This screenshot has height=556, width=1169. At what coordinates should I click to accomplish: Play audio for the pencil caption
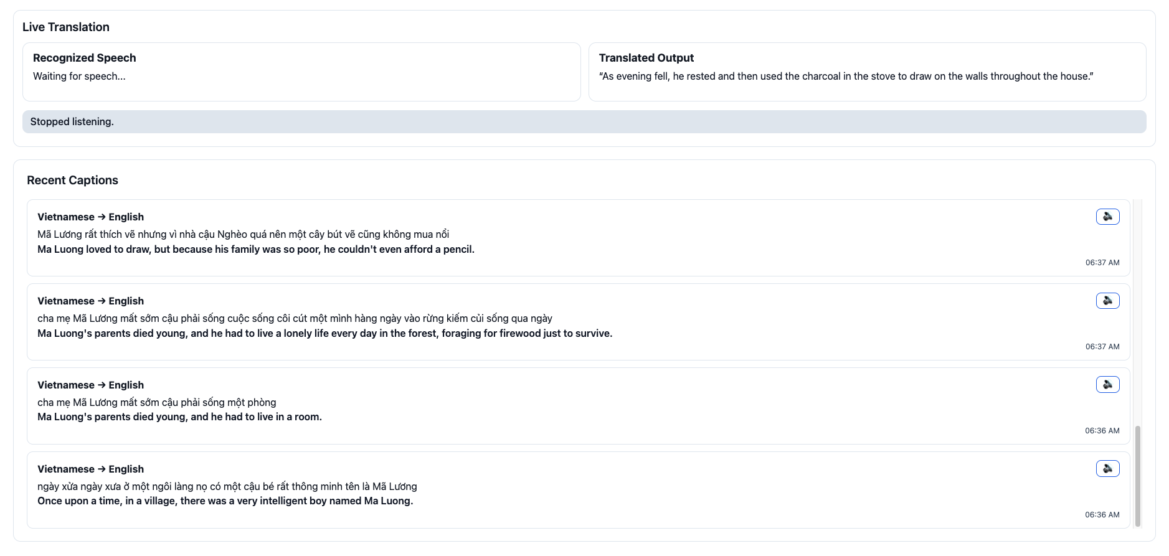1107,217
